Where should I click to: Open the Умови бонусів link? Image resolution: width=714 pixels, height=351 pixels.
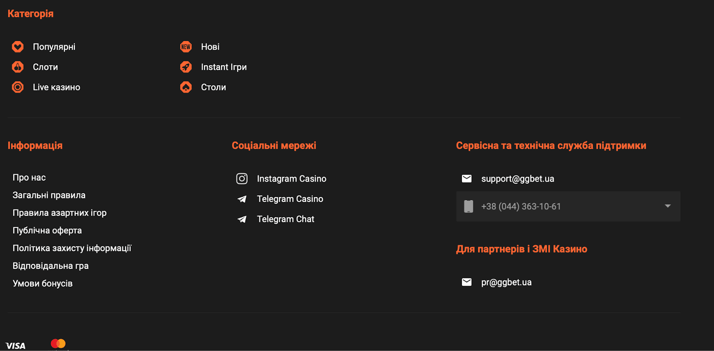43,284
